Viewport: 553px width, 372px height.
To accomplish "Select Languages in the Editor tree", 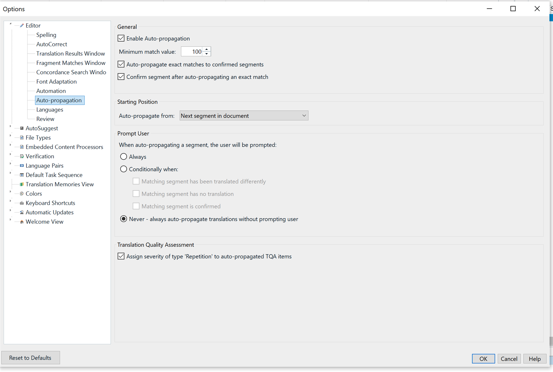I will pyautogui.click(x=50, y=109).
